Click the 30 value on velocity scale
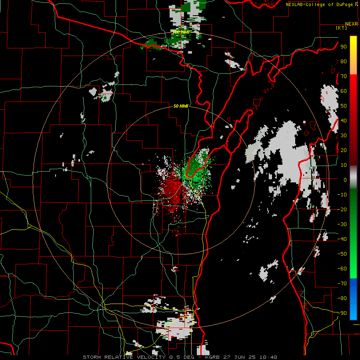The image size is (360, 360). pyautogui.click(x=344, y=136)
